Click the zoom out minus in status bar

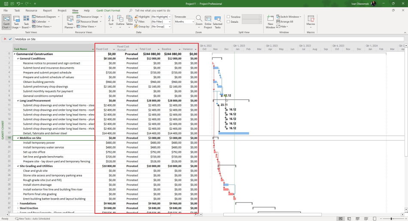point(381,219)
